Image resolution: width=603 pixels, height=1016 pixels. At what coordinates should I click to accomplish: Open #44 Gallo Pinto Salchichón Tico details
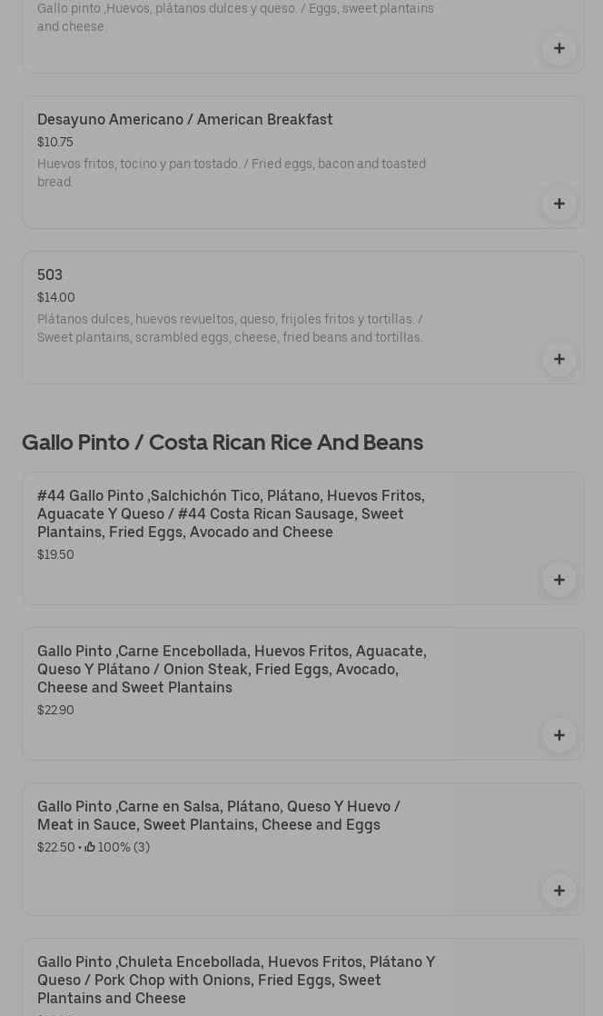[x=231, y=513]
